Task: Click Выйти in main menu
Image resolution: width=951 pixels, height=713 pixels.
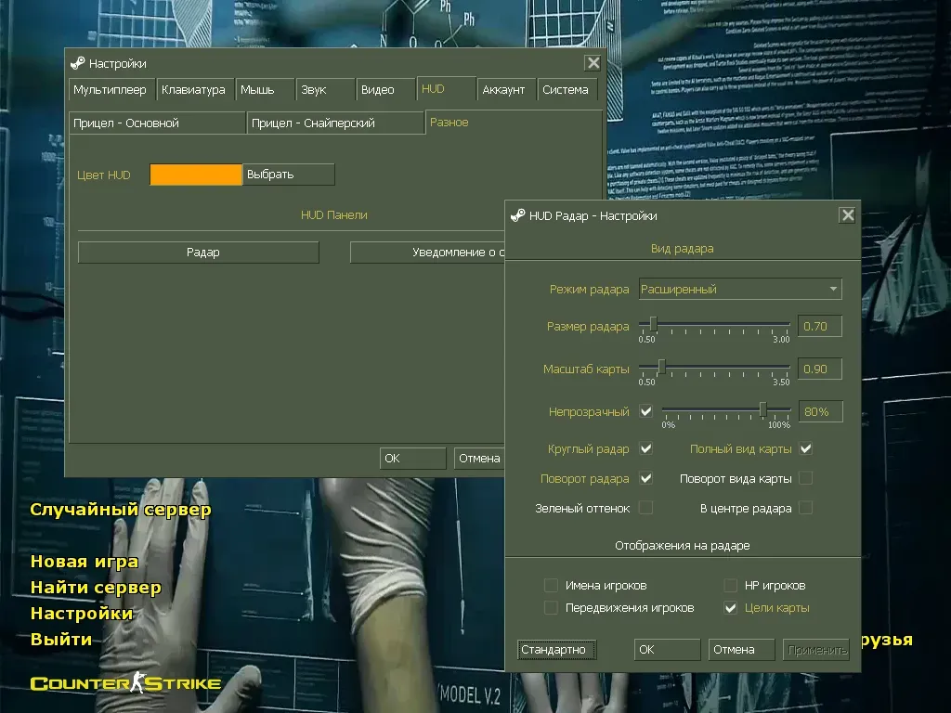Action: 60,639
